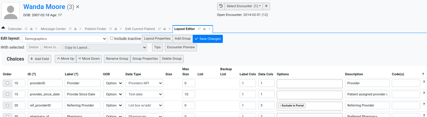Open List box w/add data type dropdown
Screen dimensions: 427x117
tap(144, 106)
